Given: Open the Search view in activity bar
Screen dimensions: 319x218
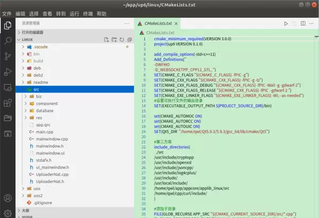Looking at the screenshot, I should pyautogui.click(x=7, y=40).
